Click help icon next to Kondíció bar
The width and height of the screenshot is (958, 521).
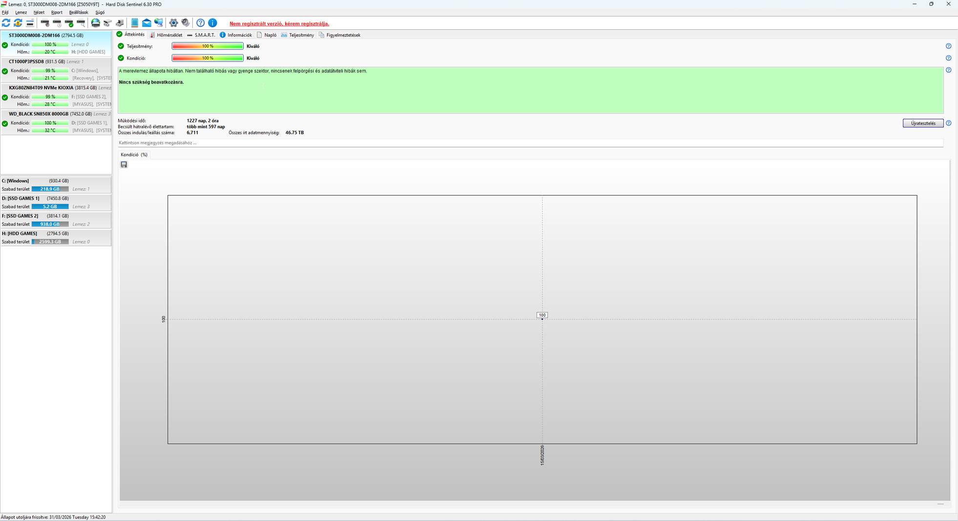(948, 58)
